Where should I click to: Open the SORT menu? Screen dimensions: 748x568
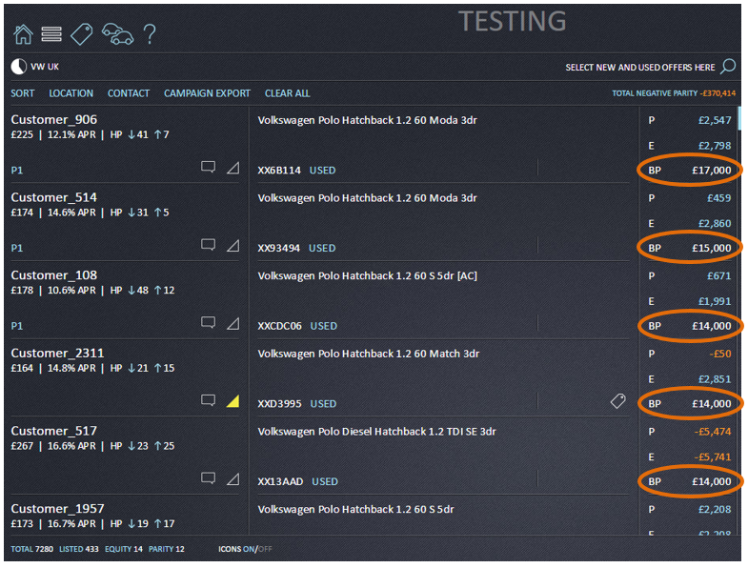[x=23, y=93]
